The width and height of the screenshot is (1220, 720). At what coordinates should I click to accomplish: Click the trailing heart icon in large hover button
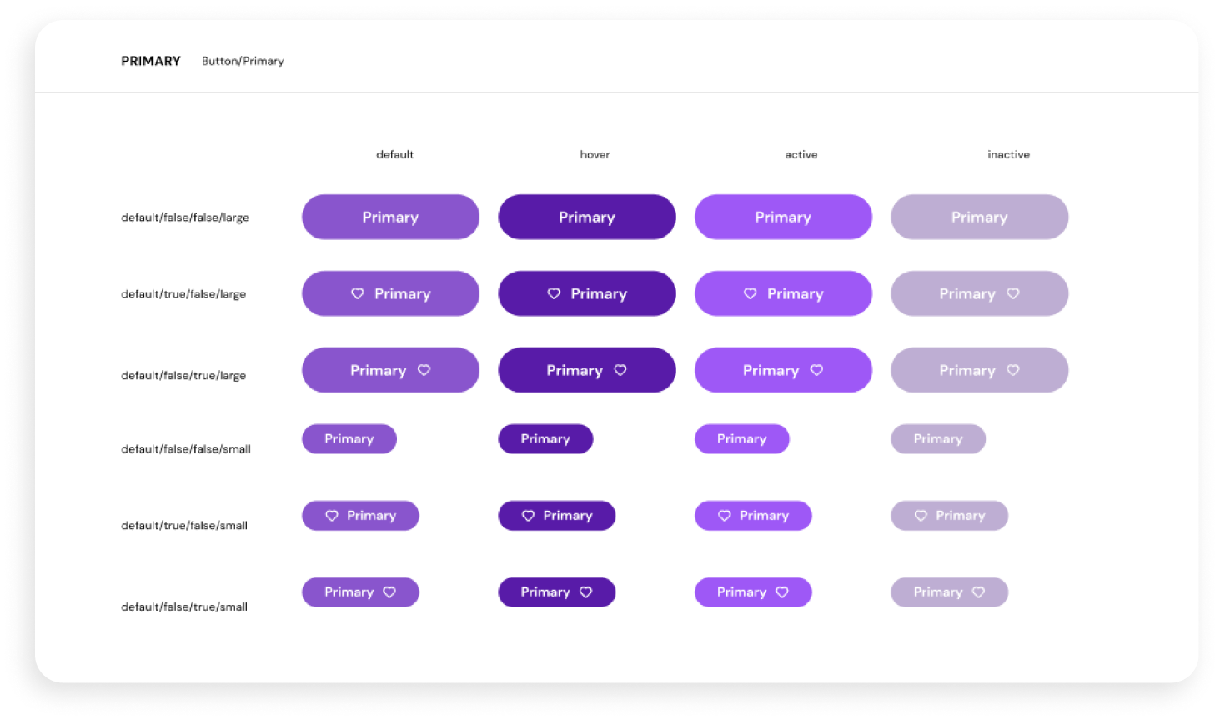click(620, 370)
